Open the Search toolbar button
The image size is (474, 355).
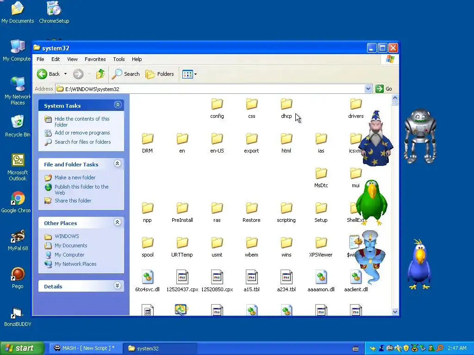(x=126, y=74)
